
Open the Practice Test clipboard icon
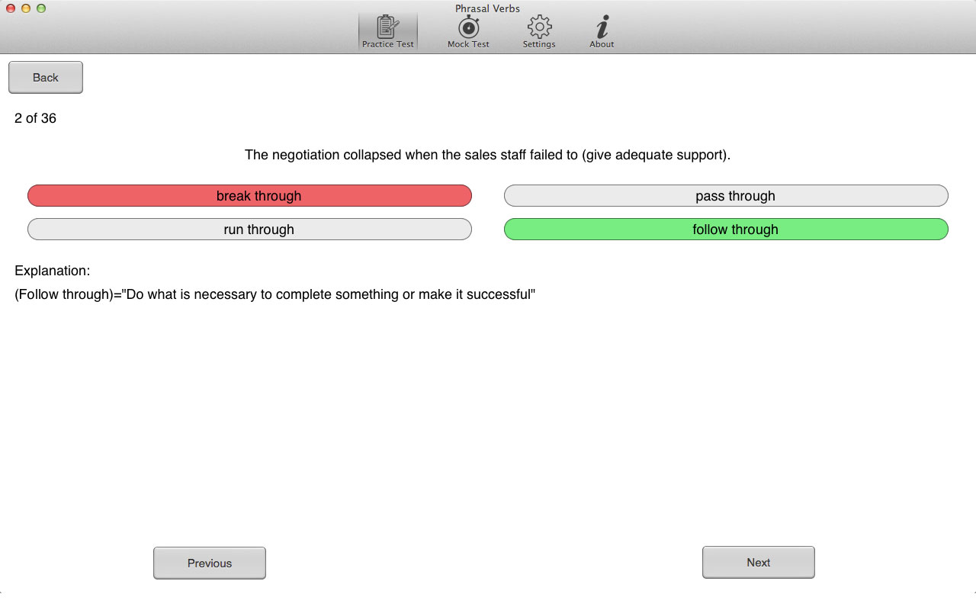pyautogui.click(x=388, y=27)
